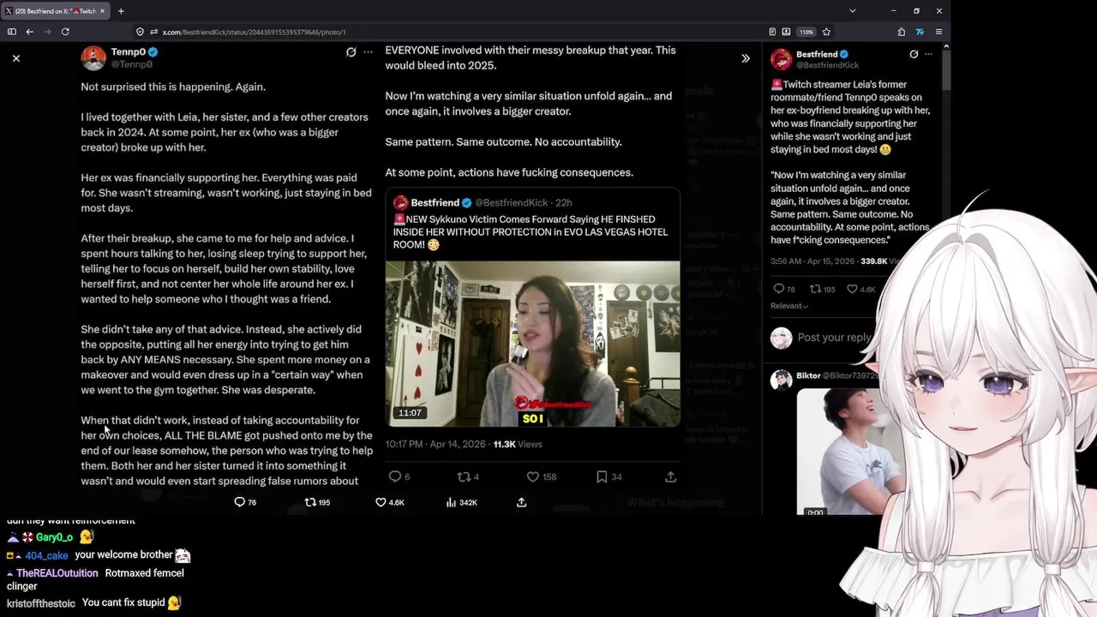Click the 10:17 PM Apr 14 timestamp
This screenshot has width=1097, height=617.
click(436, 444)
